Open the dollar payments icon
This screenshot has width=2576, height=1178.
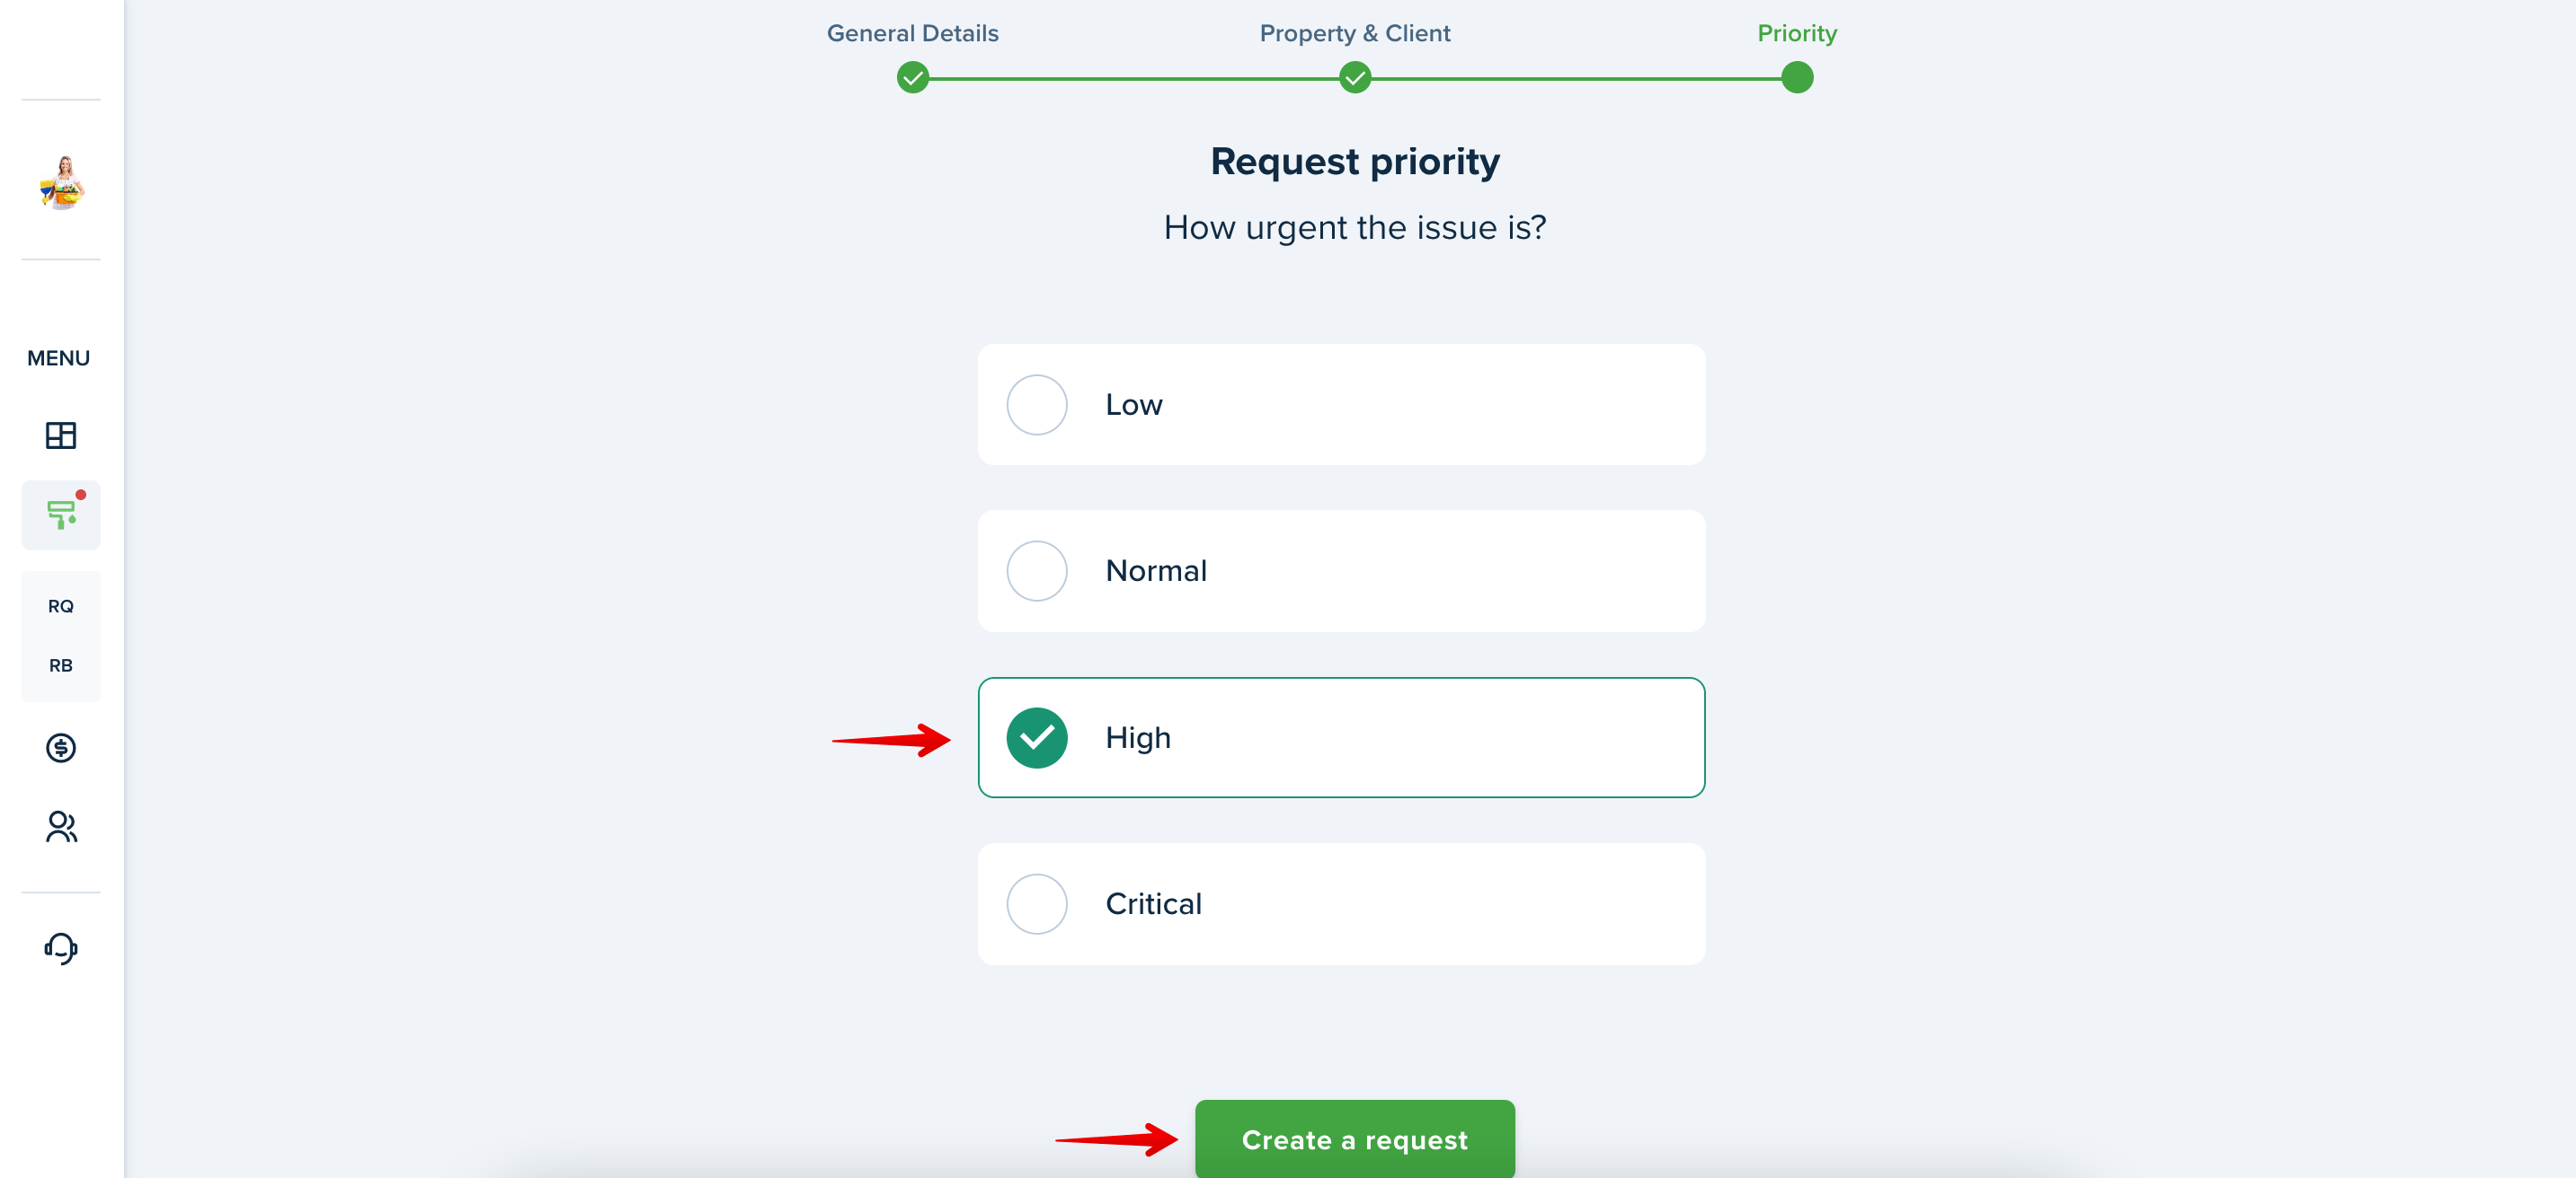point(61,747)
